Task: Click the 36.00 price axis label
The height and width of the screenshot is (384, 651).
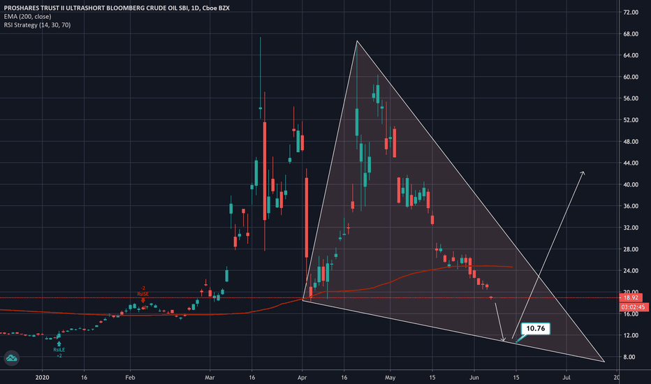Action: tap(631, 206)
